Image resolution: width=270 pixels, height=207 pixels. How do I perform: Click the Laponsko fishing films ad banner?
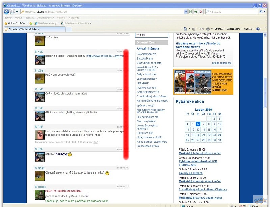[x=203, y=82]
